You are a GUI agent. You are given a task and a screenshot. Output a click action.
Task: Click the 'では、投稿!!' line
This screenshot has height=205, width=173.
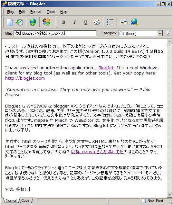(x=16, y=189)
